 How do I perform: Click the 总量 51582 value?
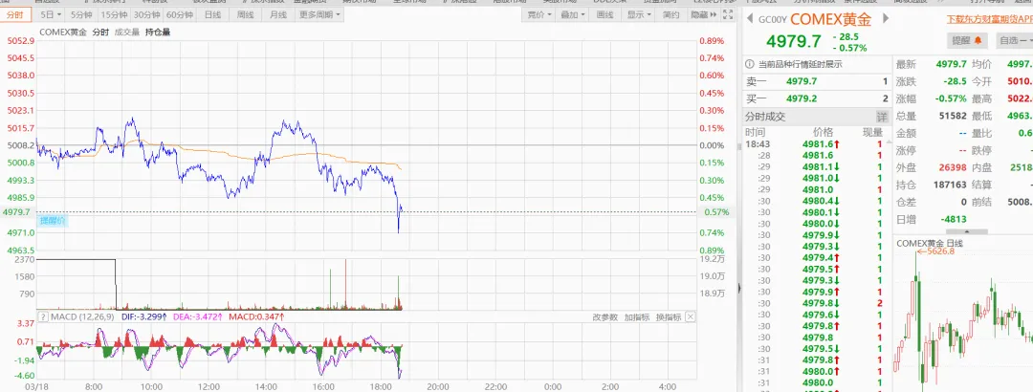[x=954, y=116]
